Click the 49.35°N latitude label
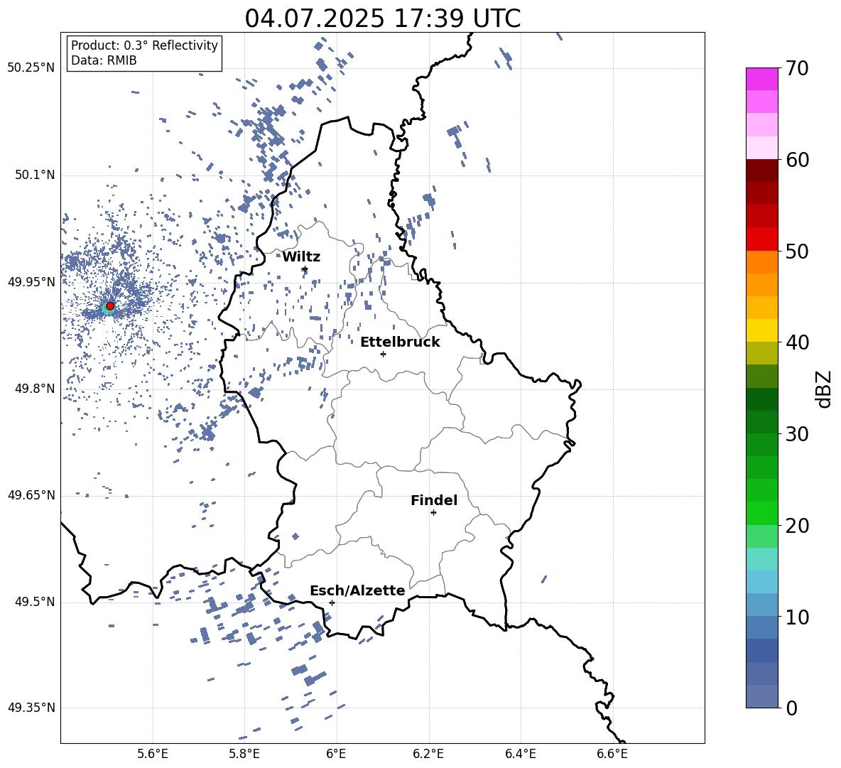 pos(31,708)
